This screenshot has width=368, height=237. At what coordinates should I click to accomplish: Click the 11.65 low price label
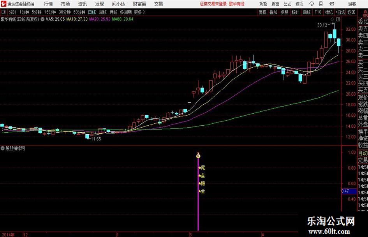96,139
